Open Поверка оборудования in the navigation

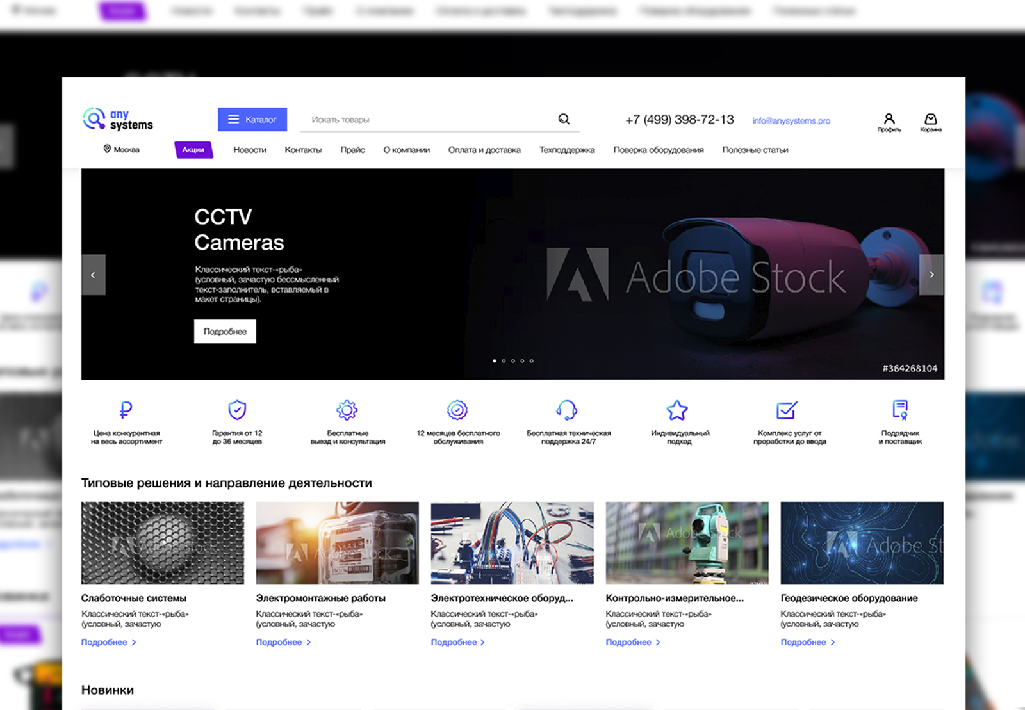[x=659, y=150]
